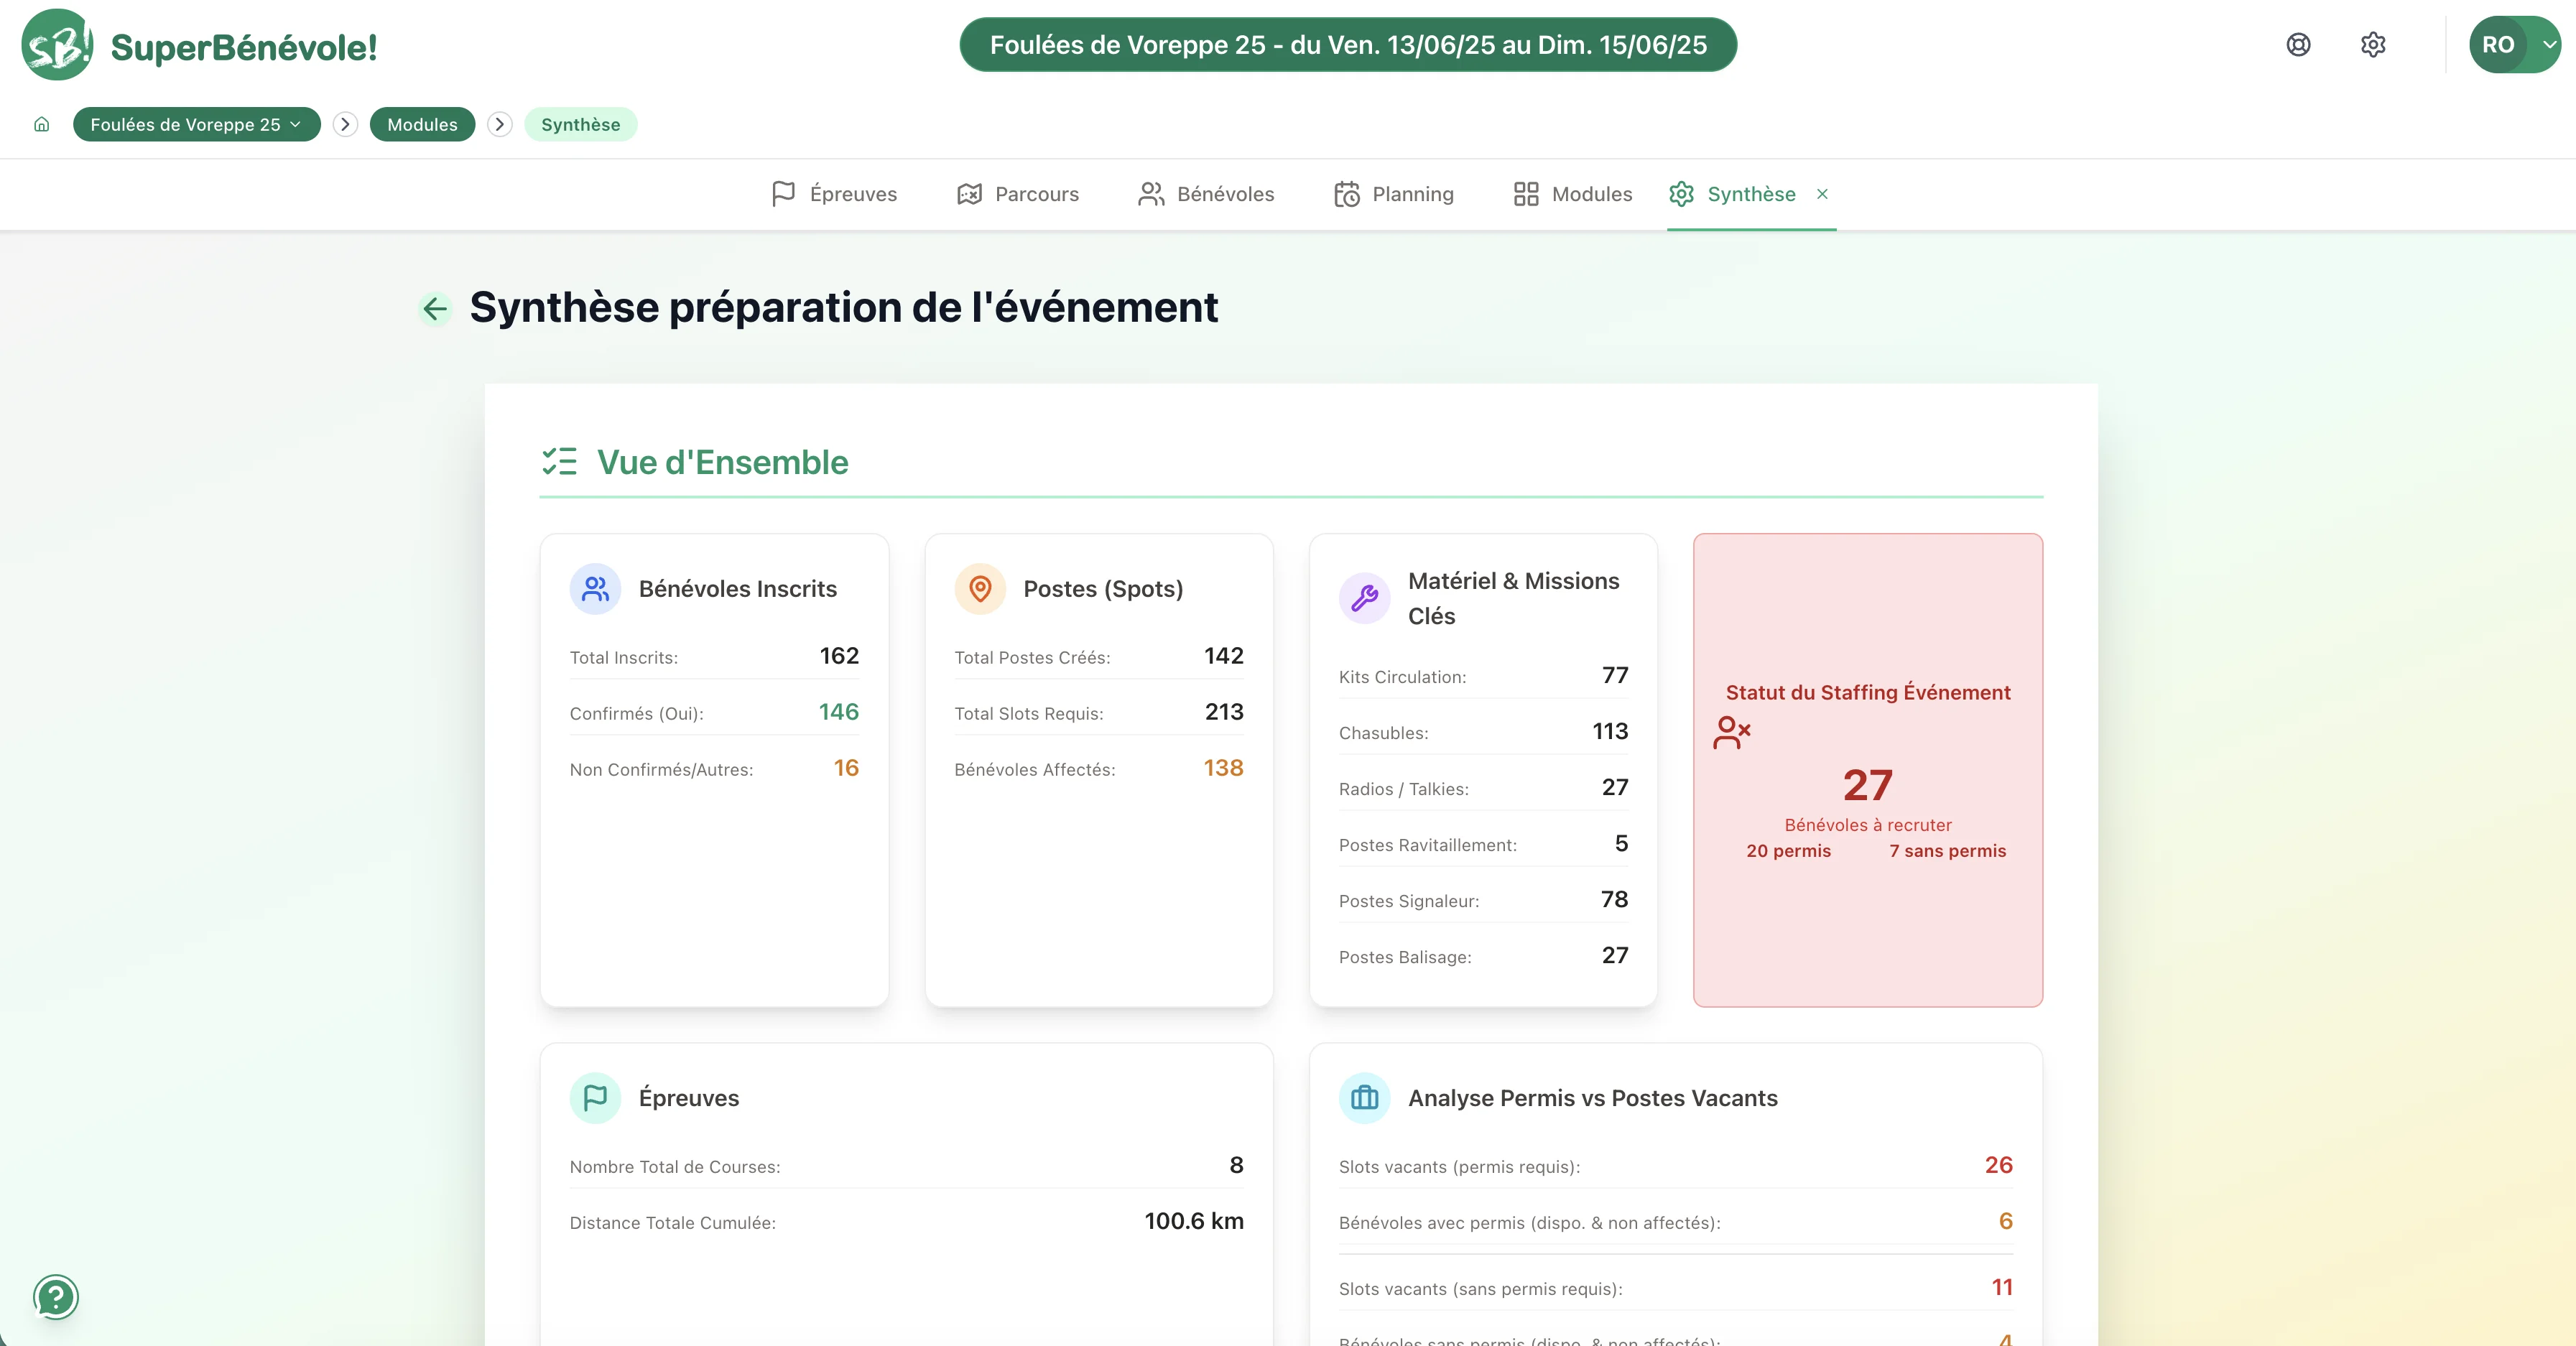Switch to the Modules tab
Viewport: 2576px width, 1346px height.
1572,194
